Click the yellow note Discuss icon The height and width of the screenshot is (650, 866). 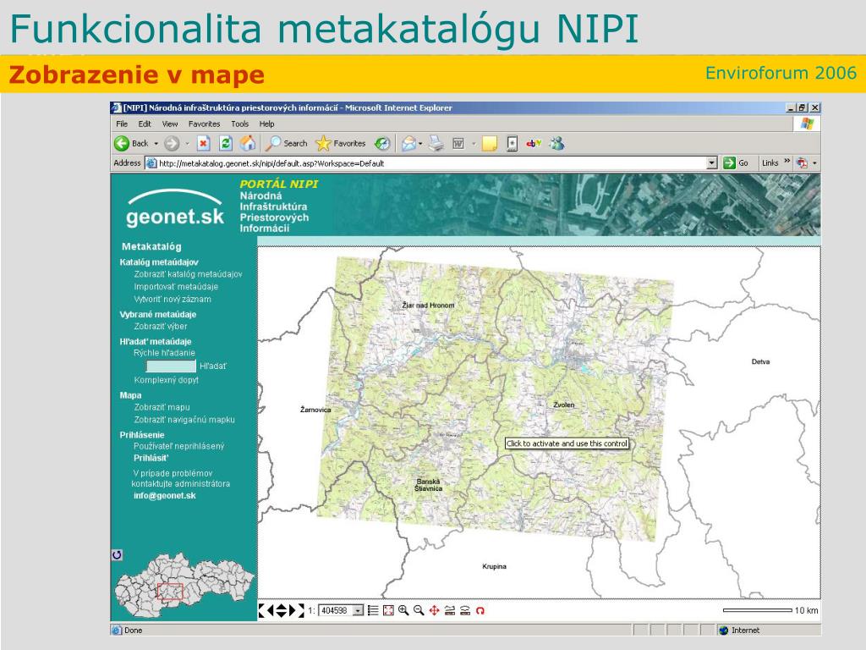(490, 144)
